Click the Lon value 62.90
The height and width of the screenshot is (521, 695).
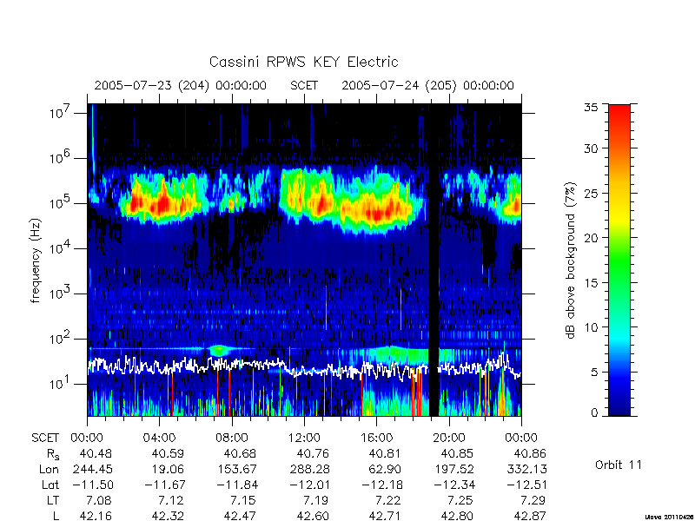pos(384,469)
